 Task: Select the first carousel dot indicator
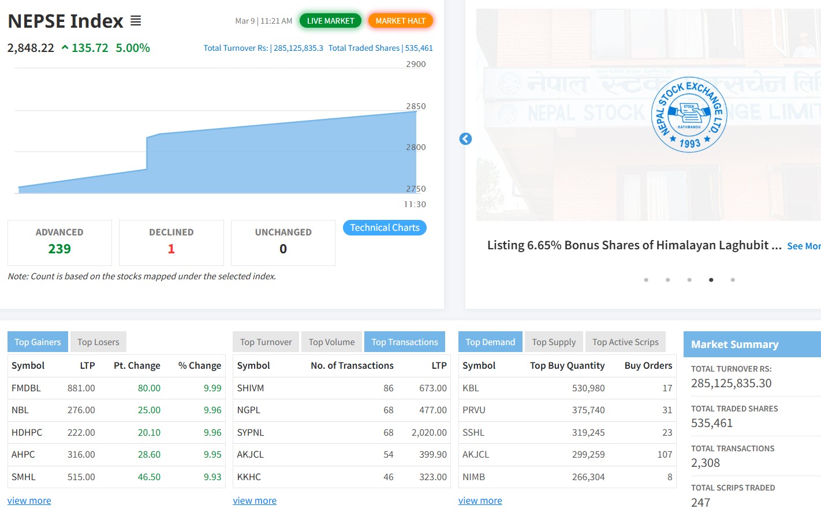click(x=646, y=280)
